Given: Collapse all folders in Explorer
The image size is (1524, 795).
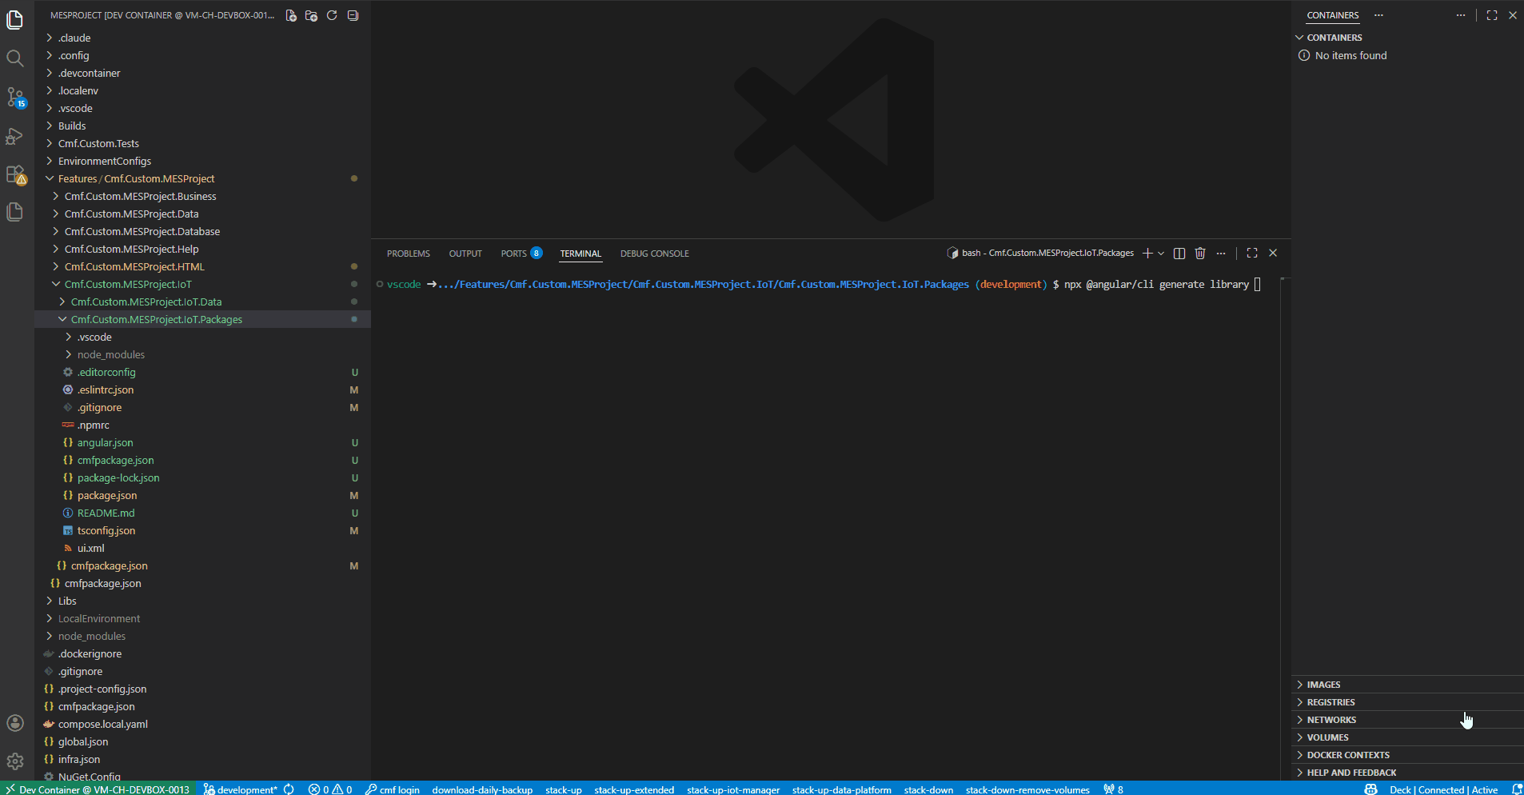Looking at the screenshot, I should coord(353,15).
